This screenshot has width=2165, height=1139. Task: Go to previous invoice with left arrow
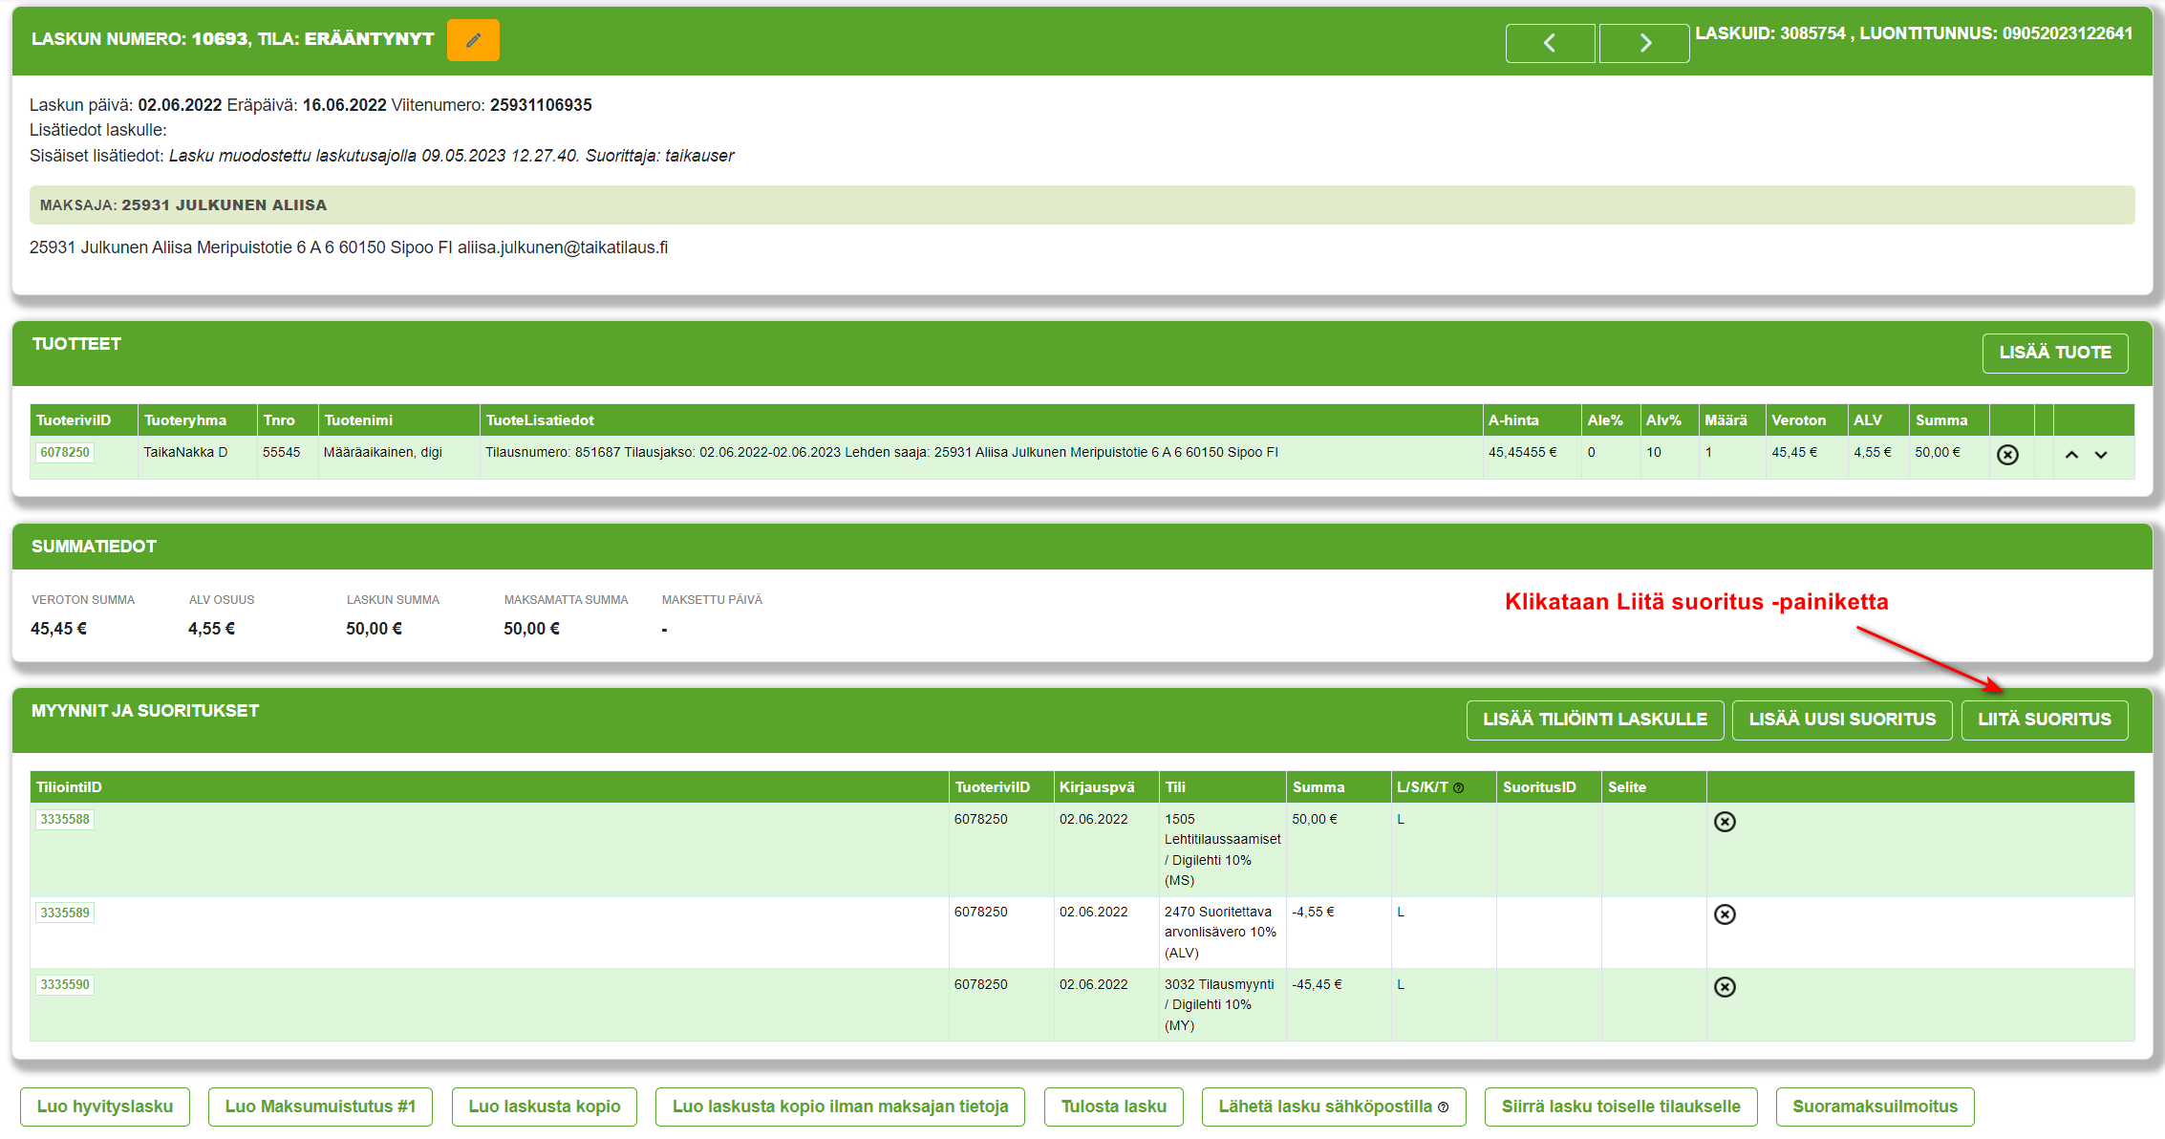(x=1550, y=43)
